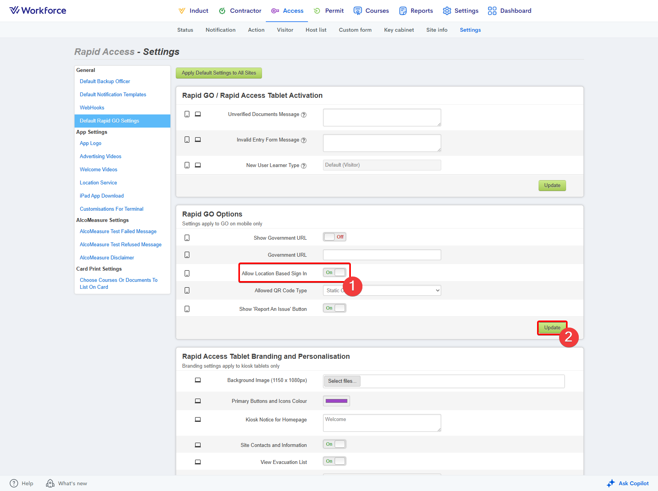The height and width of the screenshot is (491, 658).
Task: Toggle Show 'Report An Issue' Button switch
Action: click(x=335, y=308)
